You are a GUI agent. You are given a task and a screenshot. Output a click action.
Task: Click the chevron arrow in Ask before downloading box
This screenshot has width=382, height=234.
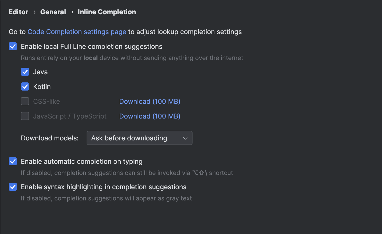(185, 138)
